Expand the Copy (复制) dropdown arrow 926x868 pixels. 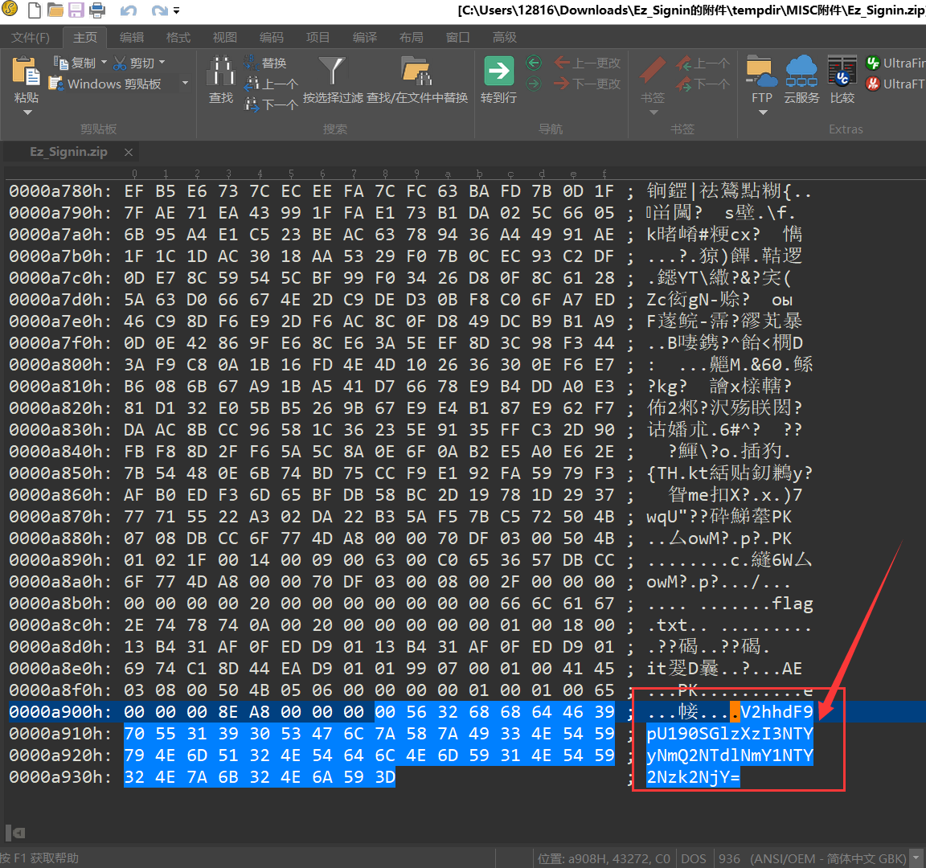coord(104,63)
